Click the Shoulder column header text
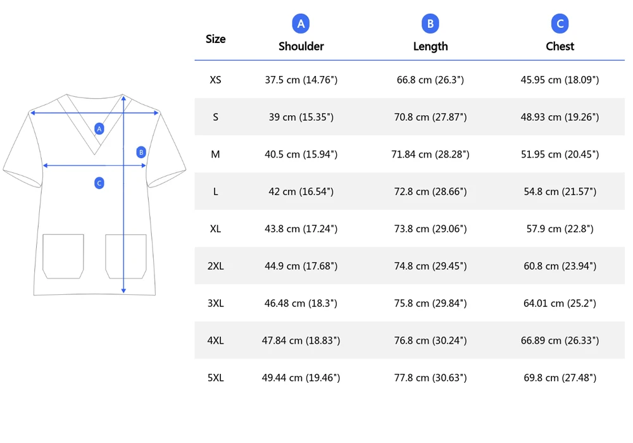This screenshot has width=633, height=443. (301, 46)
